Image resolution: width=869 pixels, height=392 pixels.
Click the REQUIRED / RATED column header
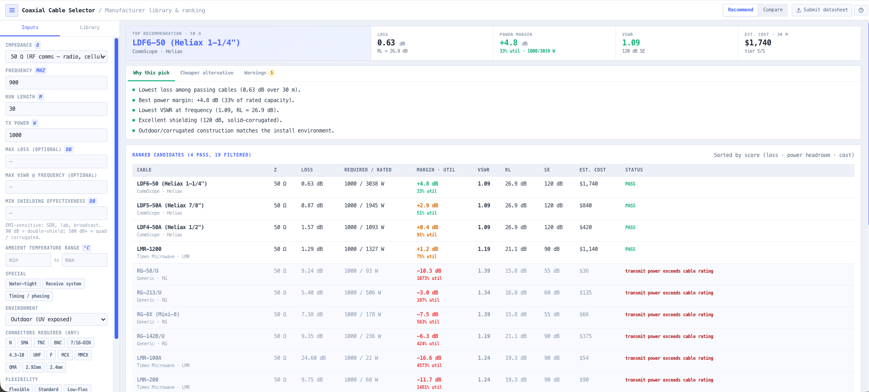(x=368, y=170)
